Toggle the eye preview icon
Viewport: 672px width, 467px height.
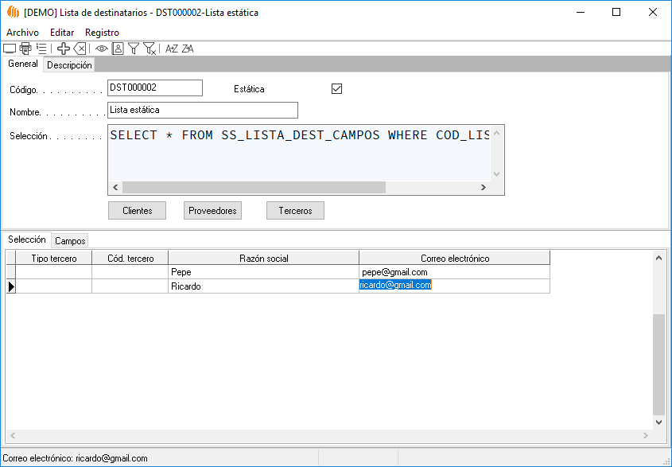102,49
